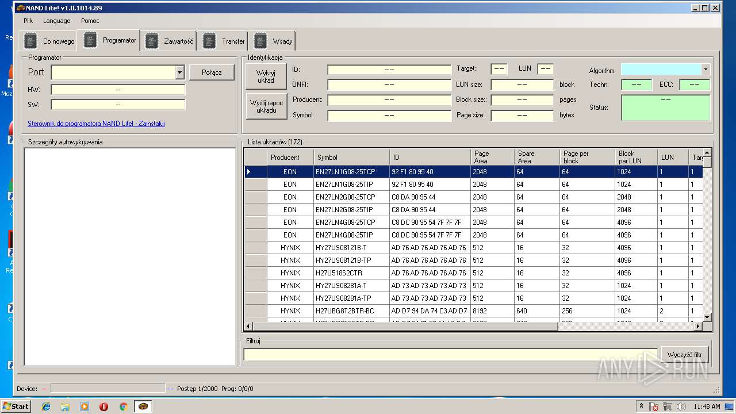Click the chip list scroll down arrow
The image size is (736, 414).
click(707, 317)
